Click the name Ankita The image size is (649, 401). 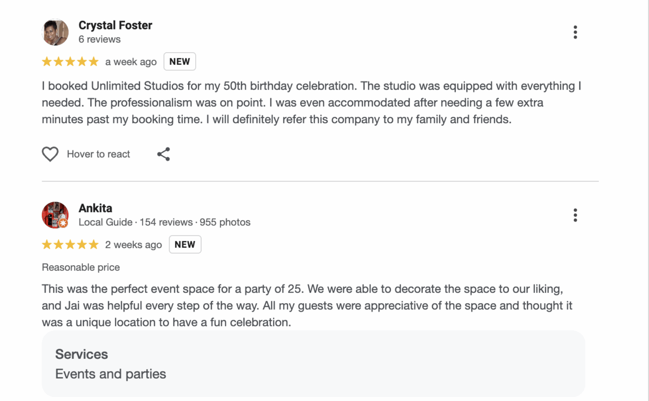click(x=95, y=208)
